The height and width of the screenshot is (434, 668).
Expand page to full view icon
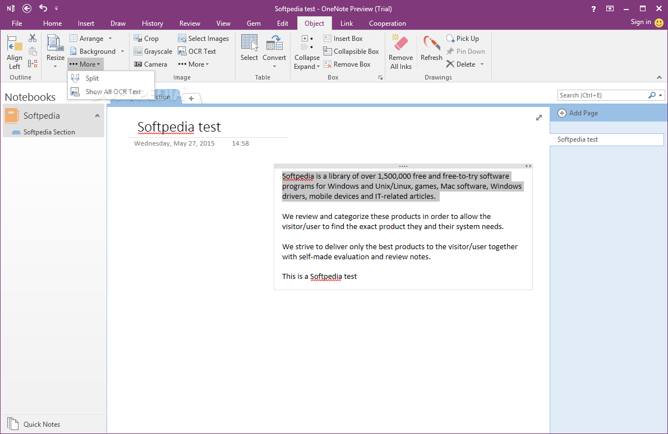(x=539, y=118)
